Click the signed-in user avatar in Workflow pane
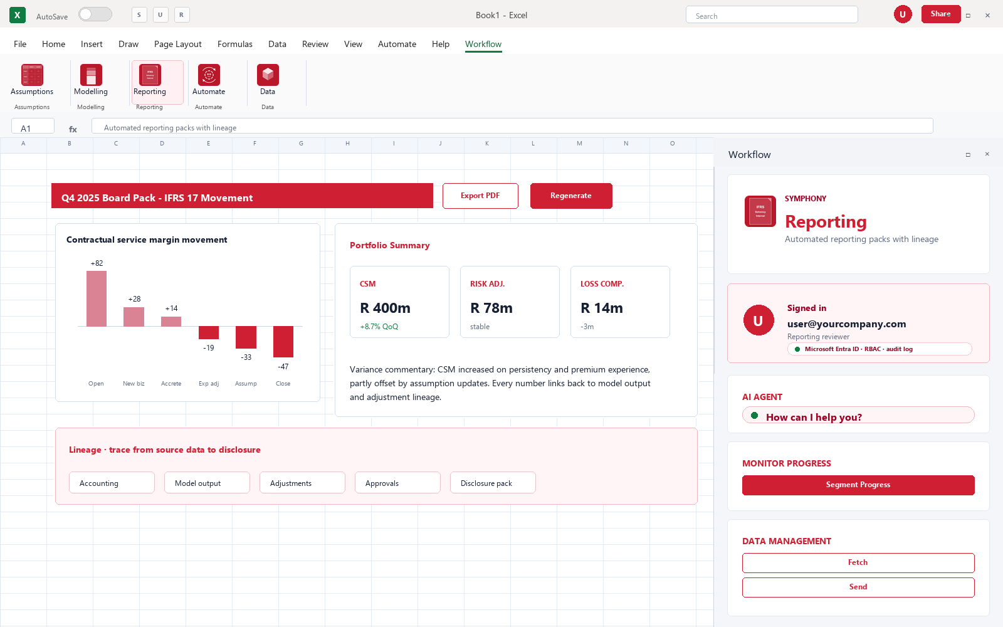 tap(759, 320)
